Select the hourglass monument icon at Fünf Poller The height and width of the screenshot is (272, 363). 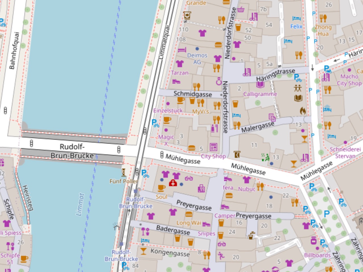tap(124, 172)
